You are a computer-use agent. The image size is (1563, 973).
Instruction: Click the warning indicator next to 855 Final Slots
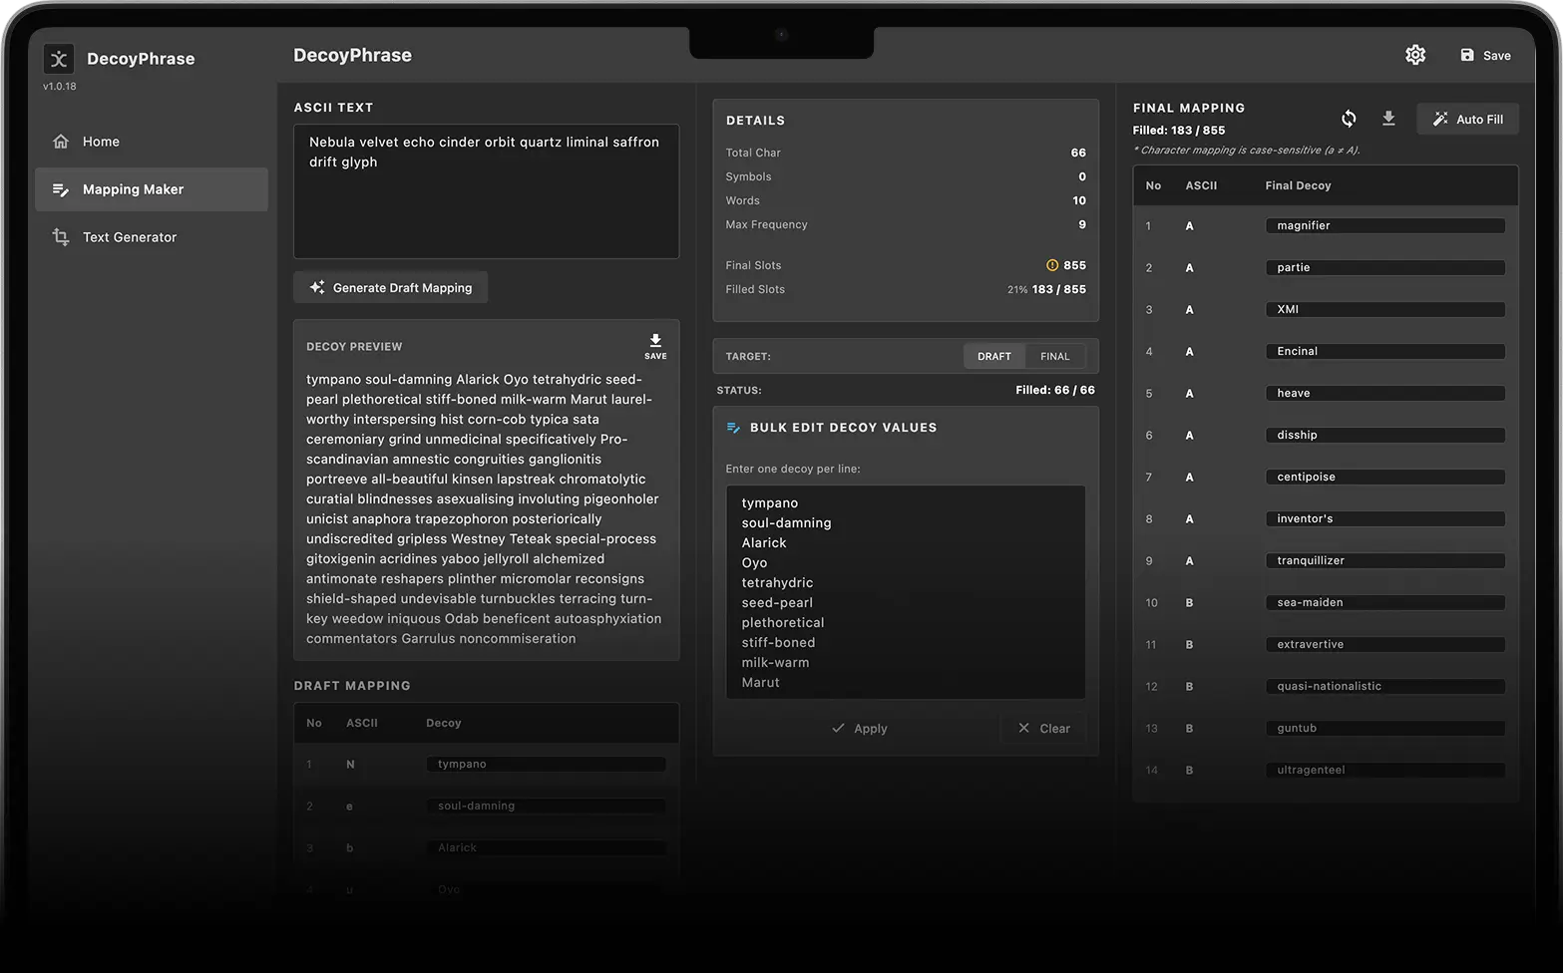click(1051, 265)
